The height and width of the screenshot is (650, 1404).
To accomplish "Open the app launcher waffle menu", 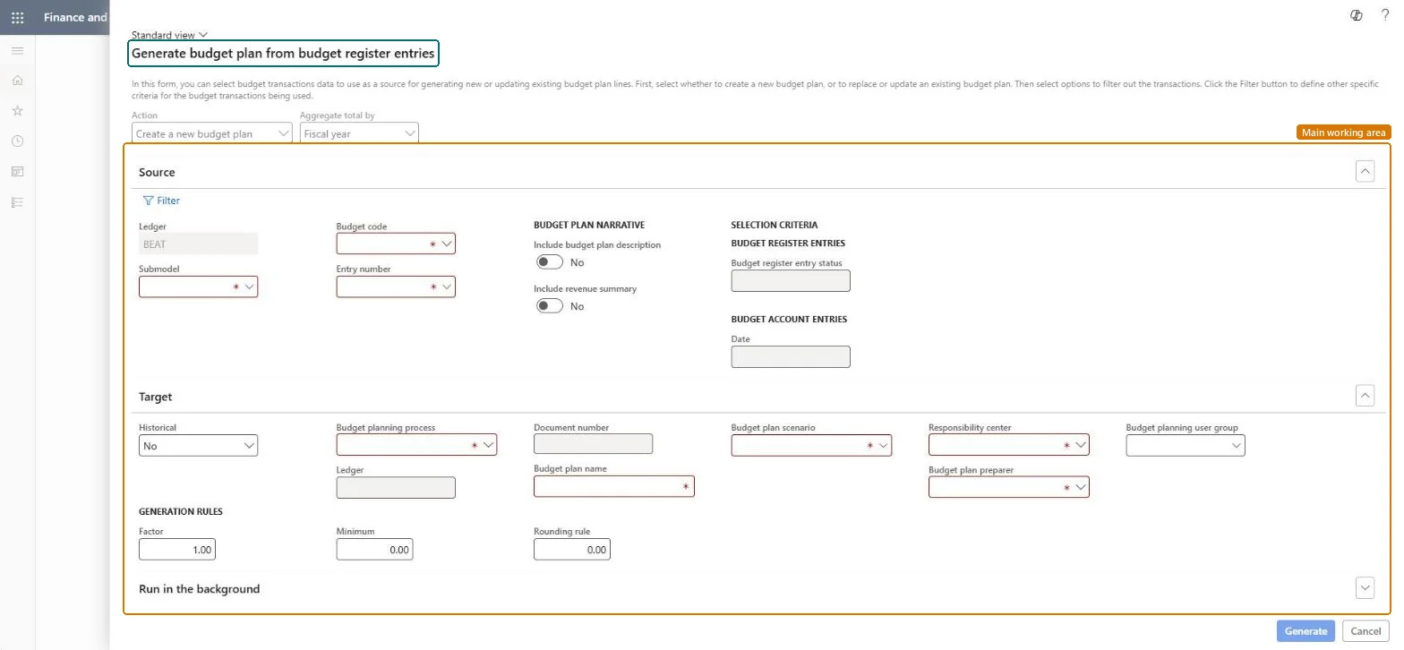I will [17, 17].
